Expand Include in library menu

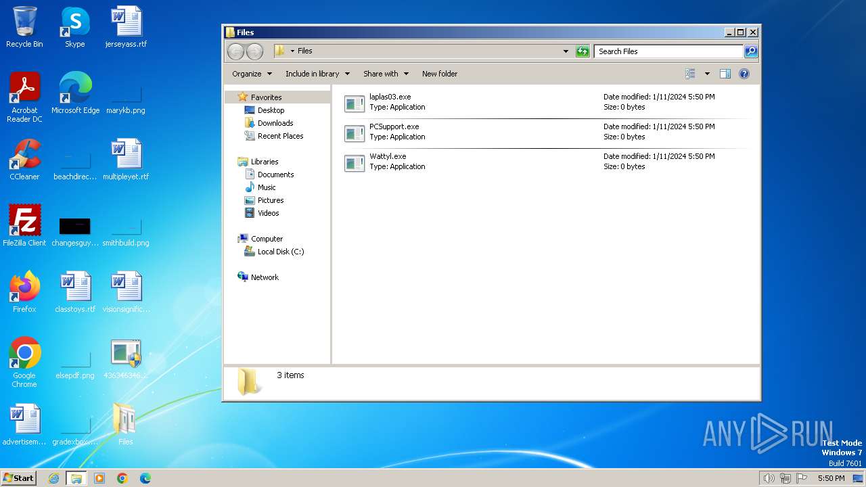tap(317, 74)
